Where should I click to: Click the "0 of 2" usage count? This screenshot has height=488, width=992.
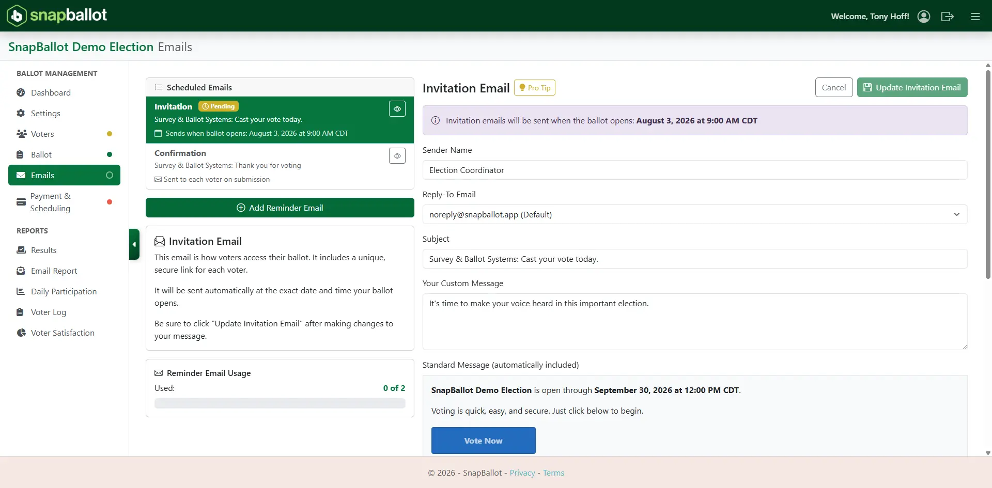coord(394,388)
